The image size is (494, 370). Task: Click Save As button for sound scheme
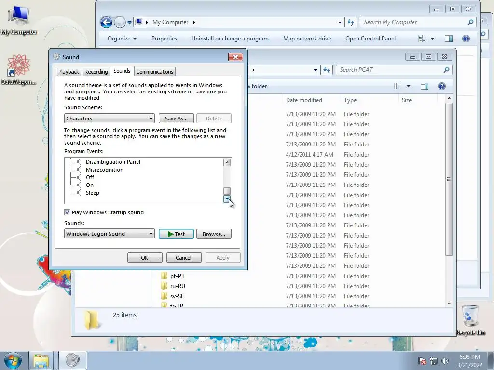point(176,119)
